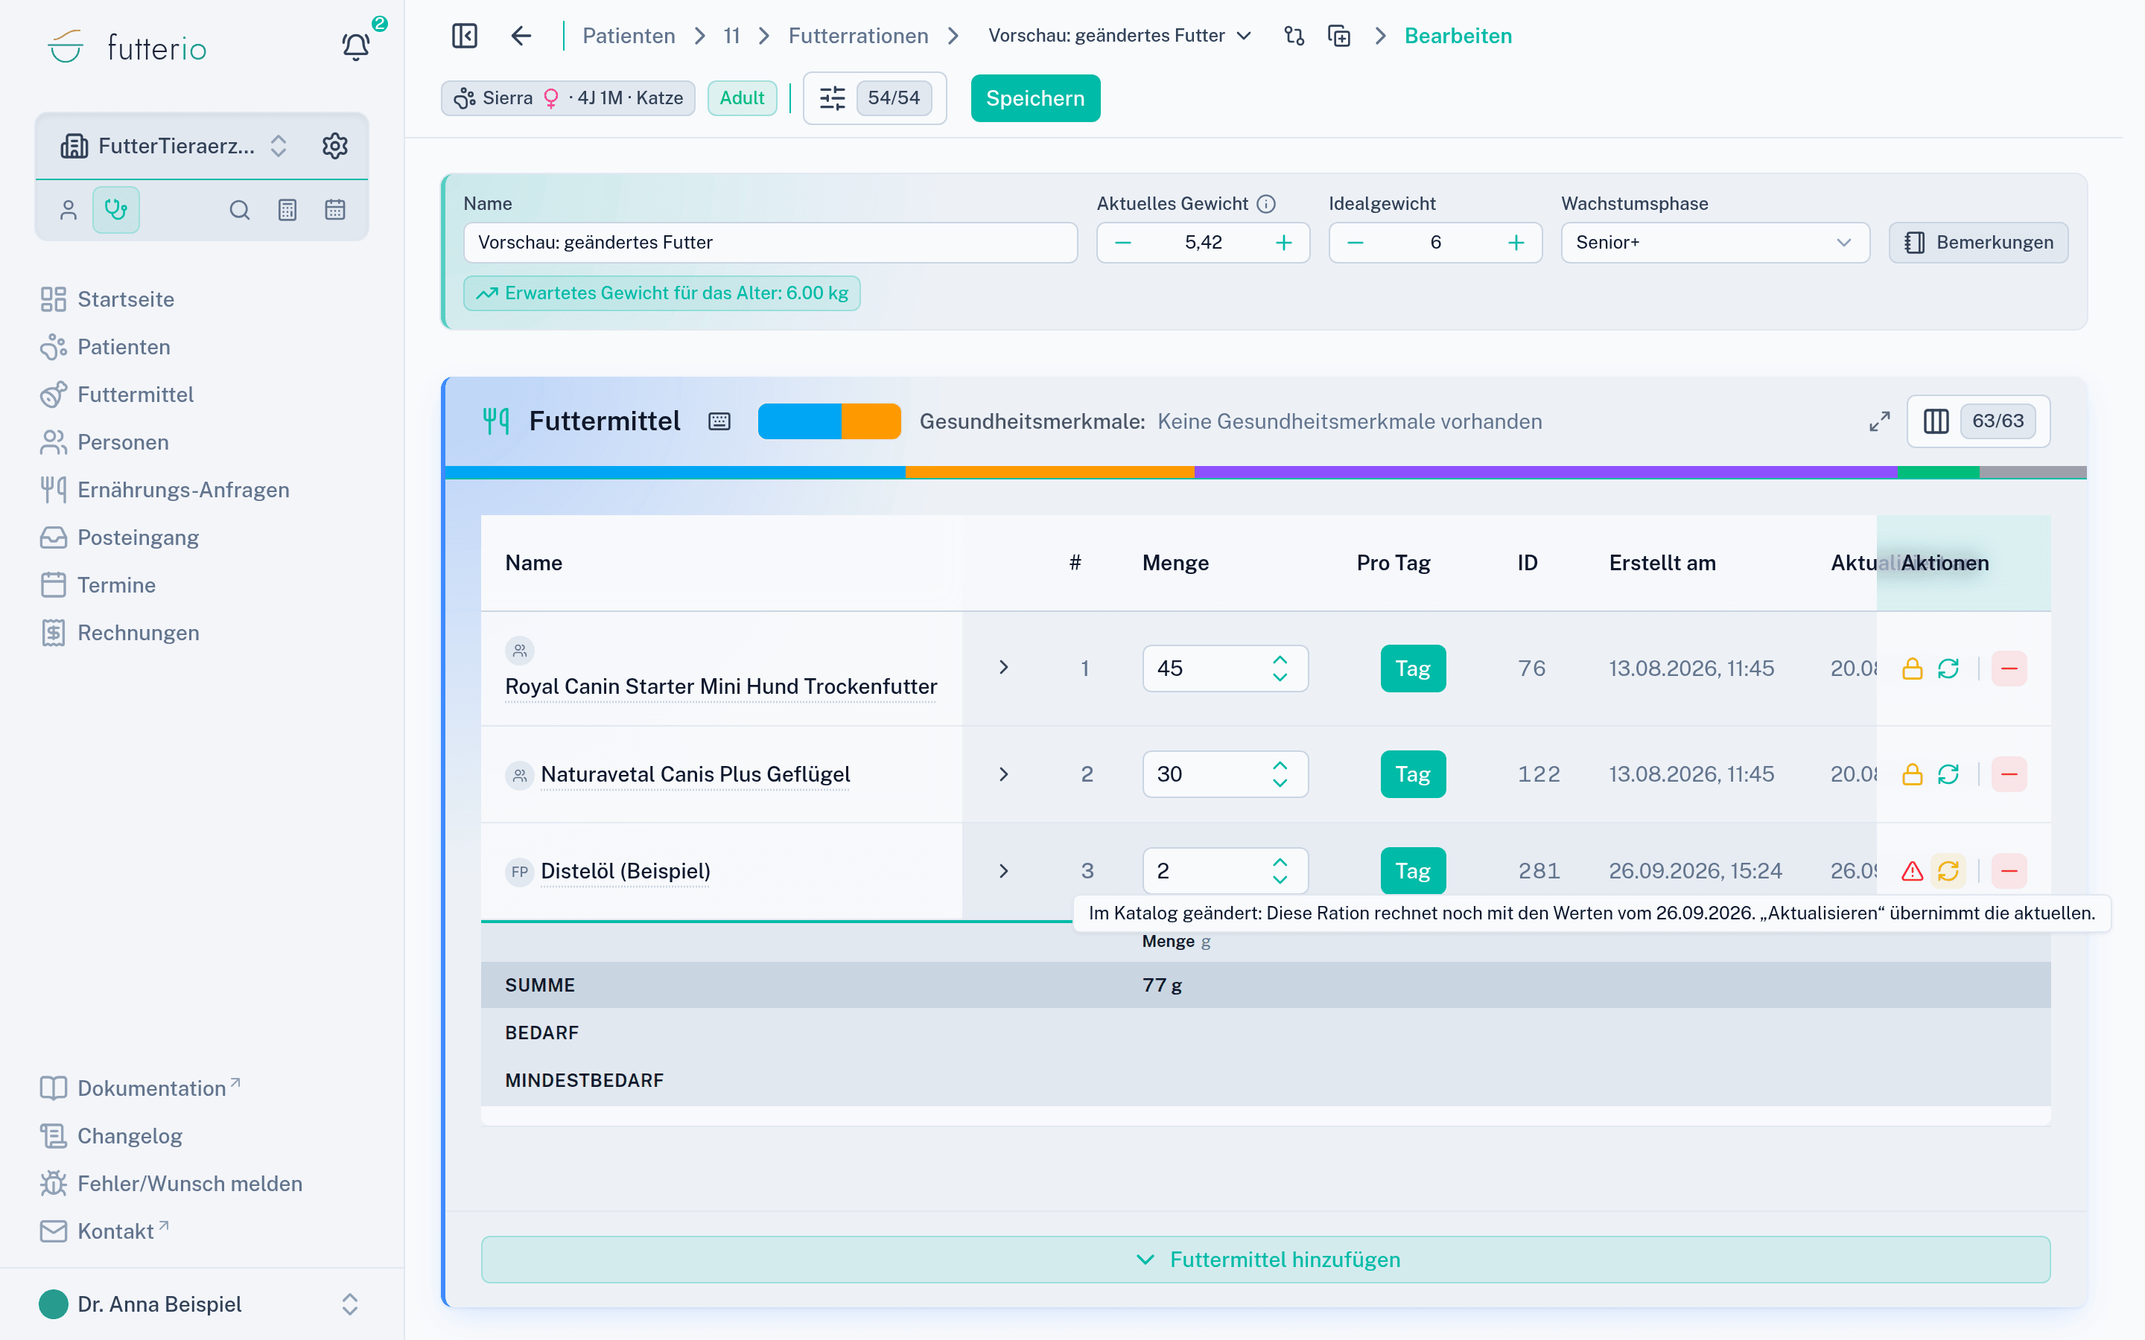Open the notifications bell

coord(355,46)
